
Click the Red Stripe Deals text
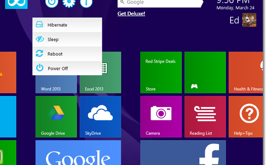click(160, 61)
